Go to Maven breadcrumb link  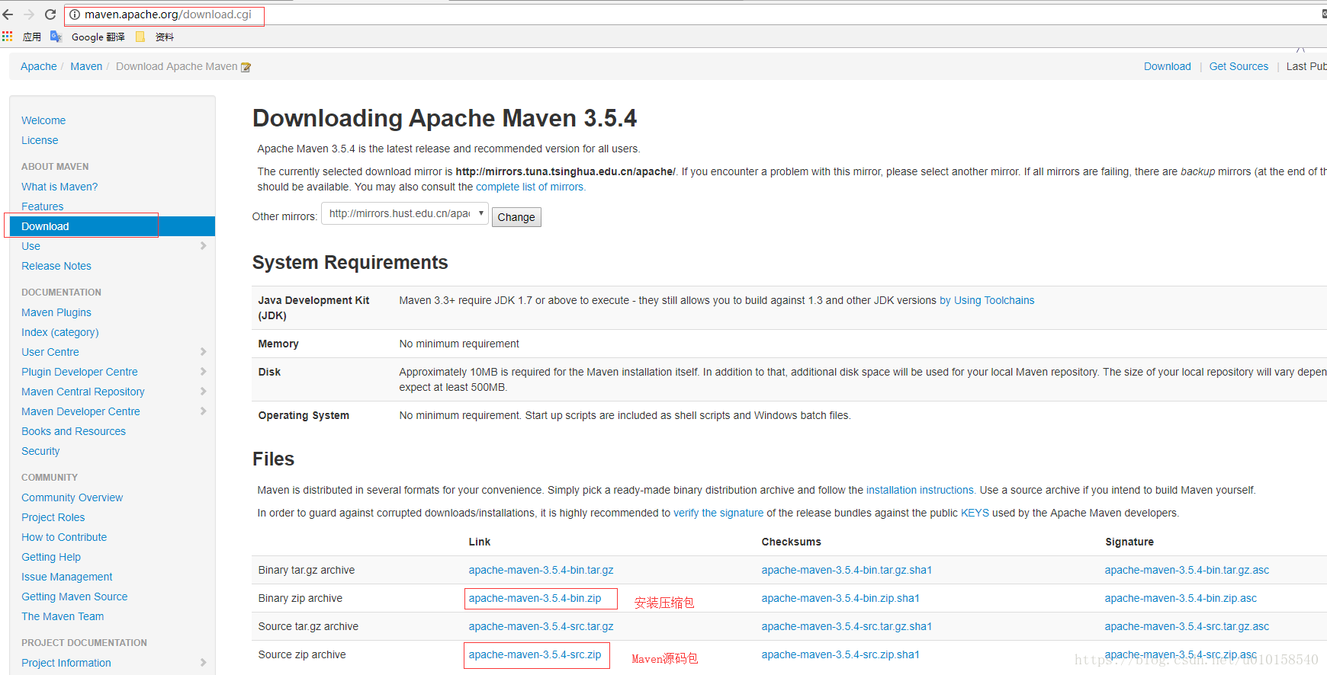coord(86,66)
